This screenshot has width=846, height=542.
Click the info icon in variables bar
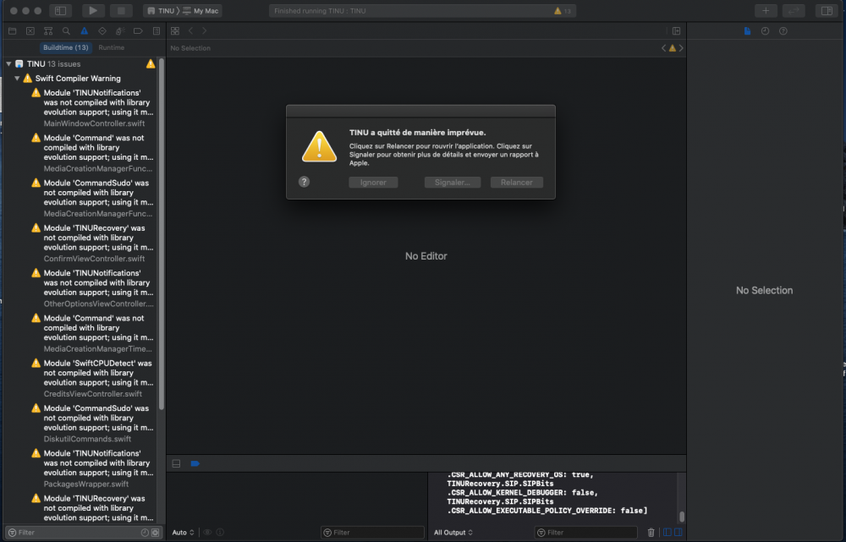pos(220,533)
